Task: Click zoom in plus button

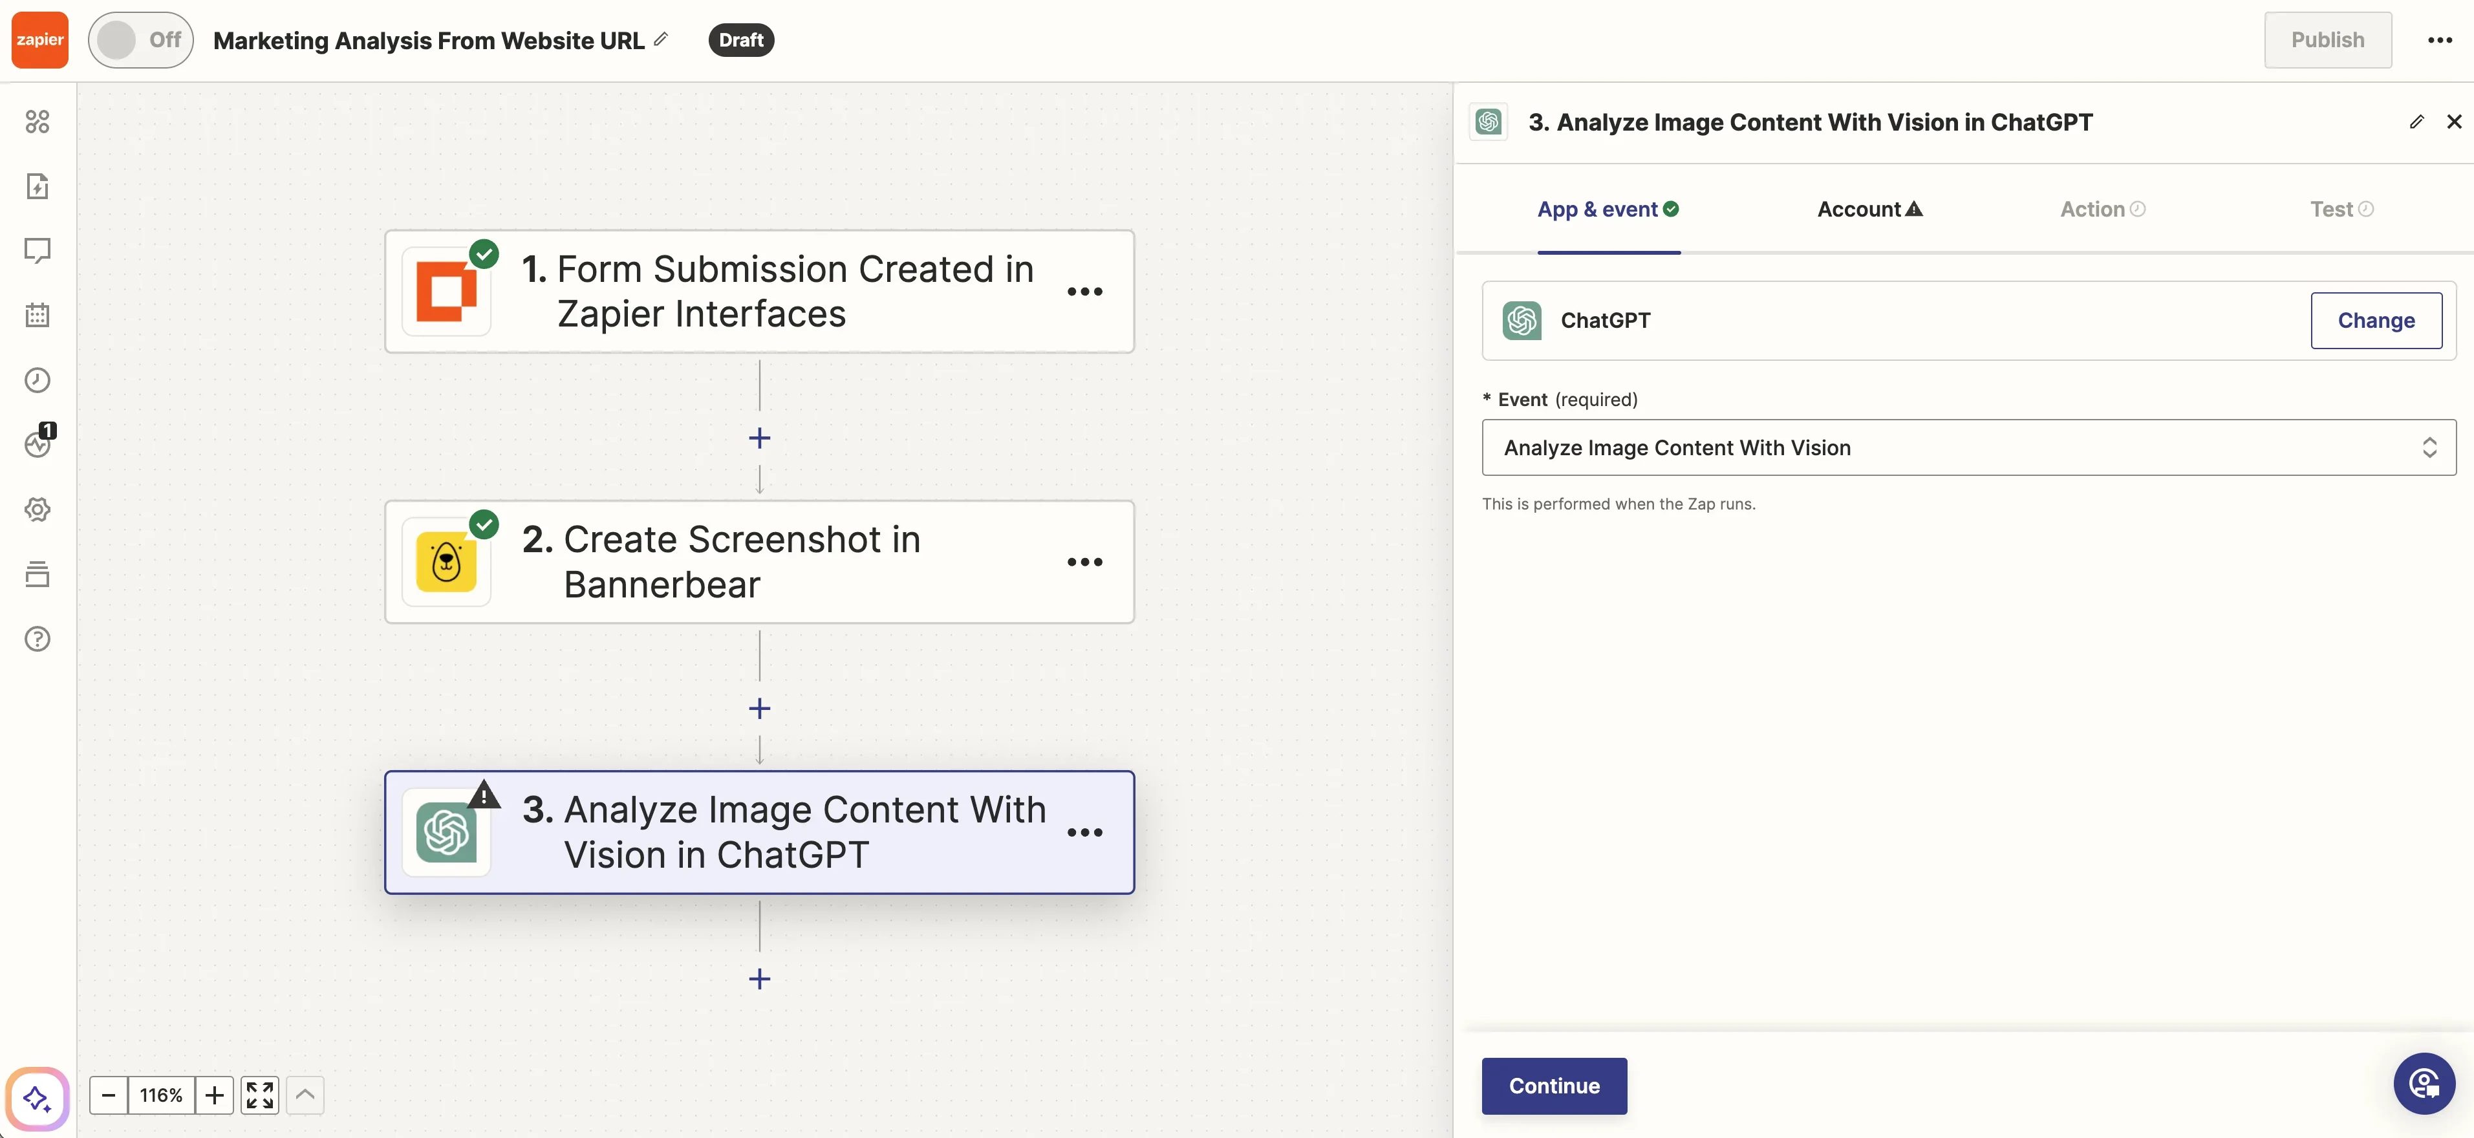Action: coord(214,1095)
